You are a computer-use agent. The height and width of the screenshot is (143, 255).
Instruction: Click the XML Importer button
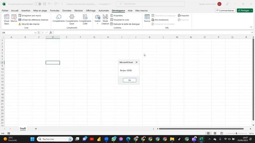pos(183,15)
